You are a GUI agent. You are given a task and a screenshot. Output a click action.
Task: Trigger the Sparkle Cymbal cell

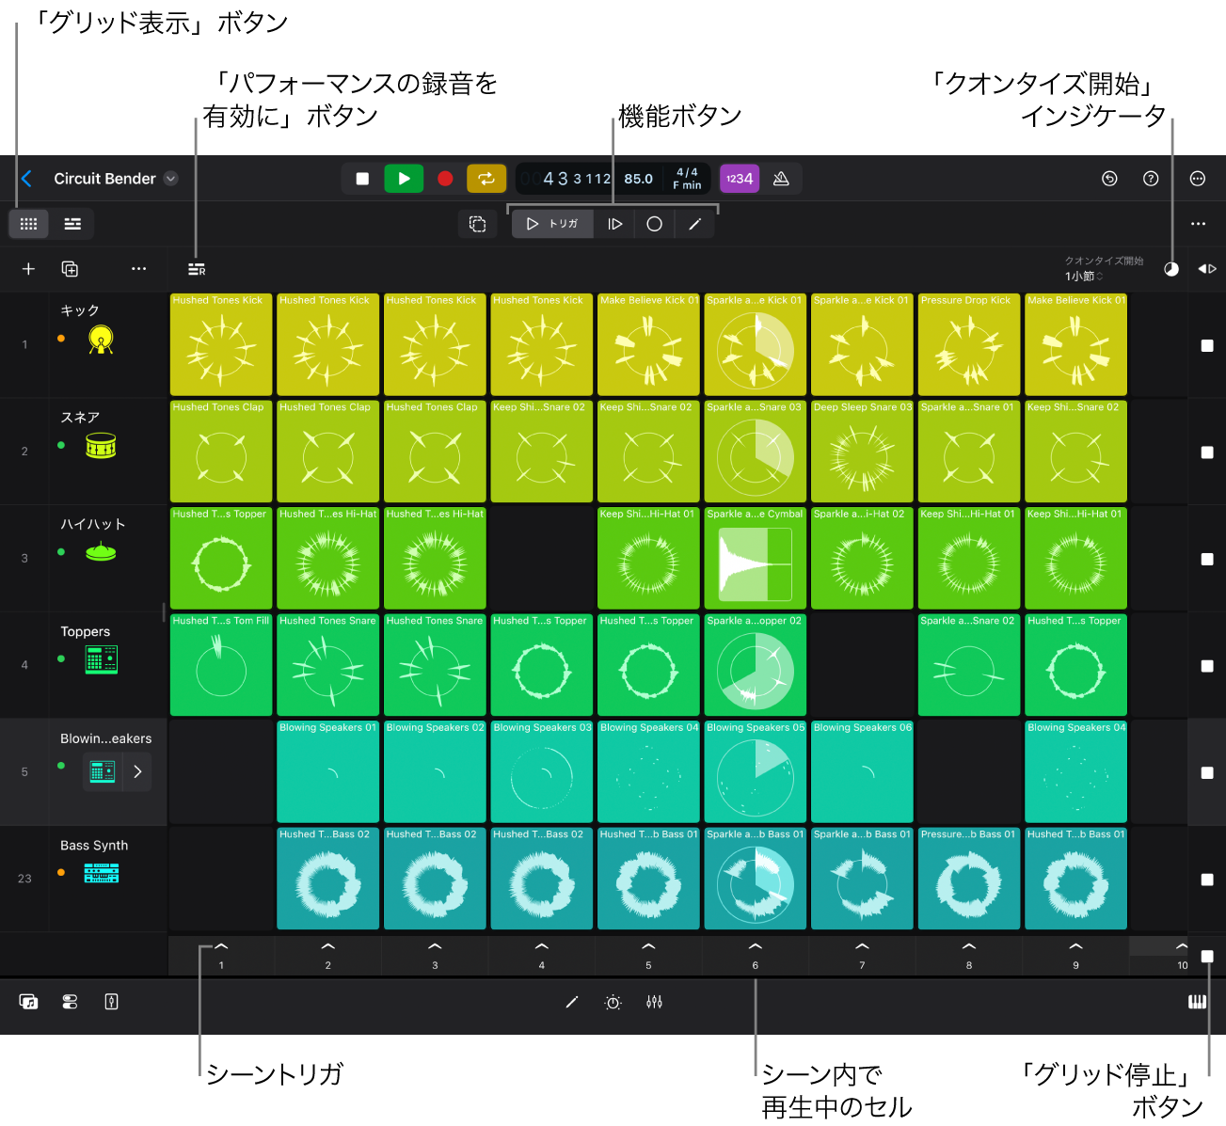click(755, 559)
